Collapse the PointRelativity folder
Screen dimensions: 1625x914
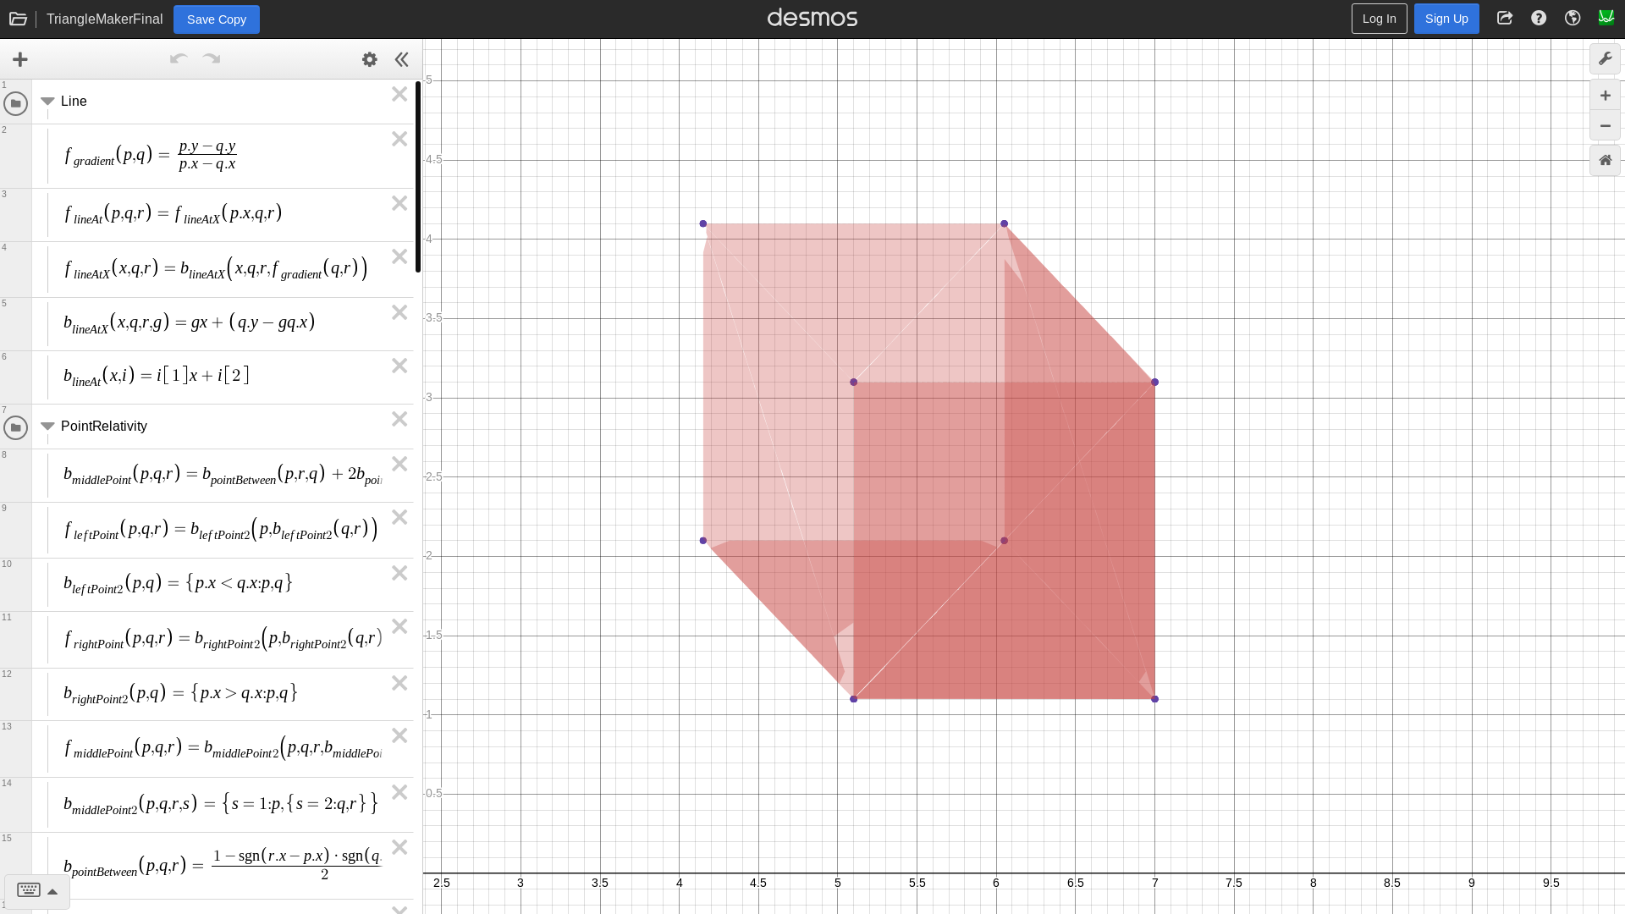click(47, 427)
